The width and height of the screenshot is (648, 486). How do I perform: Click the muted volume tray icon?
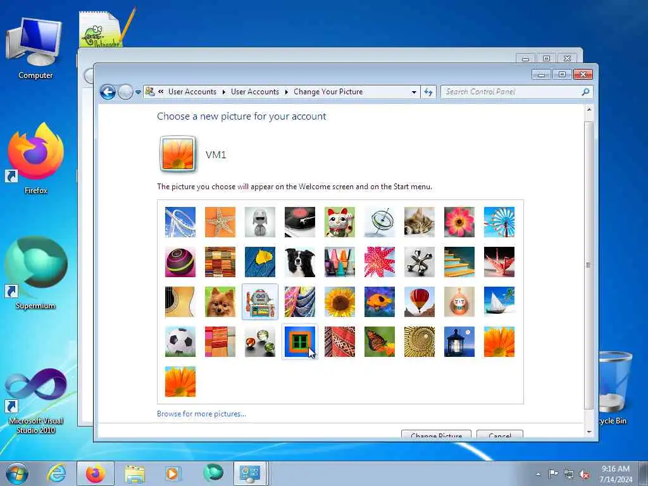(x=584, y=475)
